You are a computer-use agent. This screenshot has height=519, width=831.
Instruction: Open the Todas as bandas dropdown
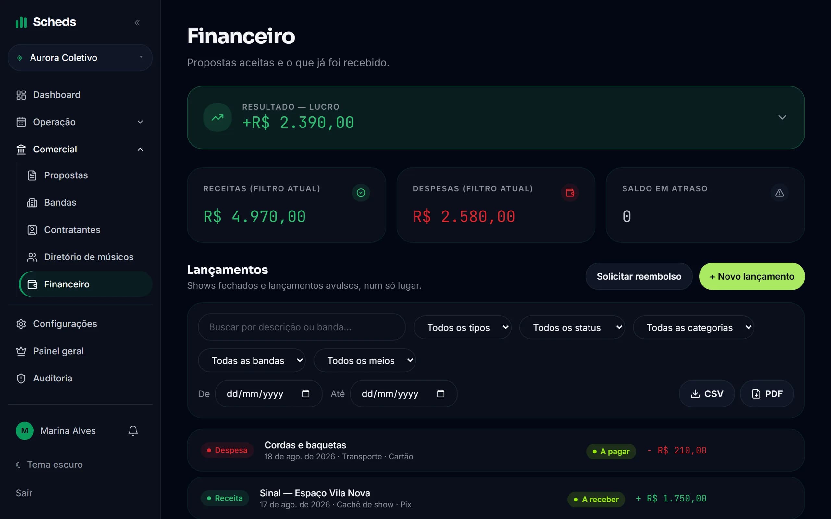click(x=252, y=360)
